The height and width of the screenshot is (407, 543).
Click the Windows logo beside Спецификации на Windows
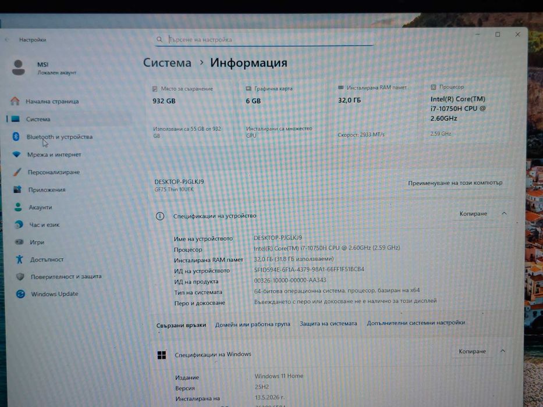(x=162, y=355)
